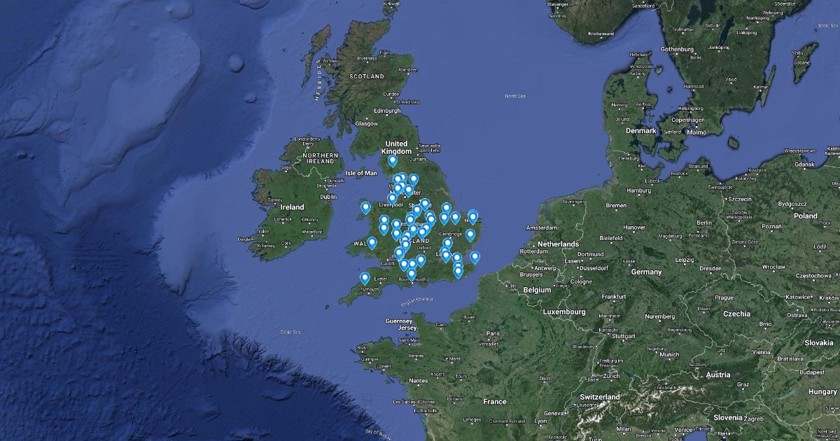Click the 'Szczecin' city label
Image resolution: width=840 pixels, height=441 pixels.
pyautogui.click(x=738, y=199)
